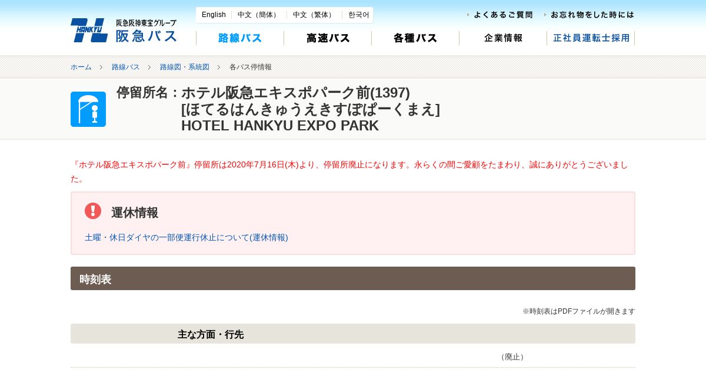The image size is (706, 370).
Task: Click the red exclamation warning icon
Action: click(93, 211)
